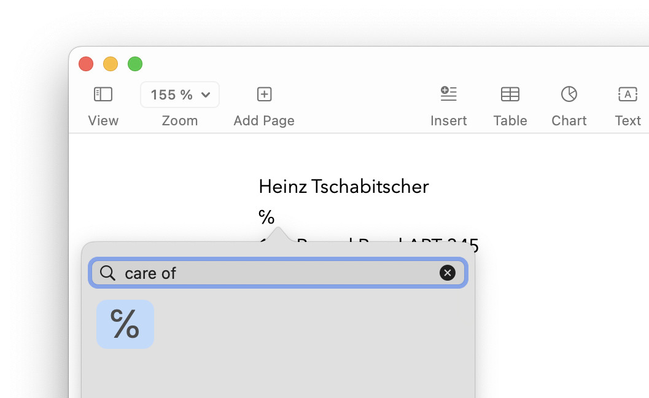Select the care of symbol result
The height and width of the screenshot is (398, 649).
pos(125,324)
